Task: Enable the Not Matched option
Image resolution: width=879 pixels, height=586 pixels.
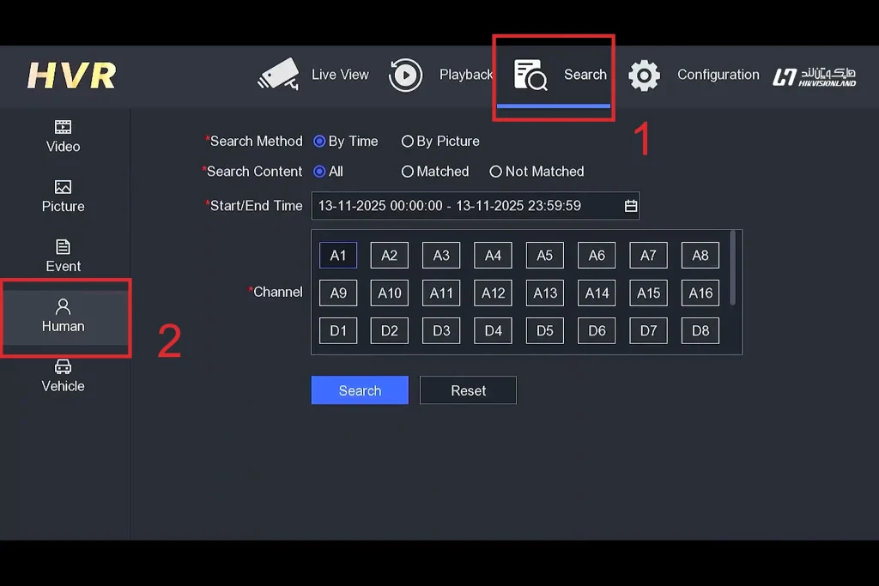Action: [x=496, y=172]
